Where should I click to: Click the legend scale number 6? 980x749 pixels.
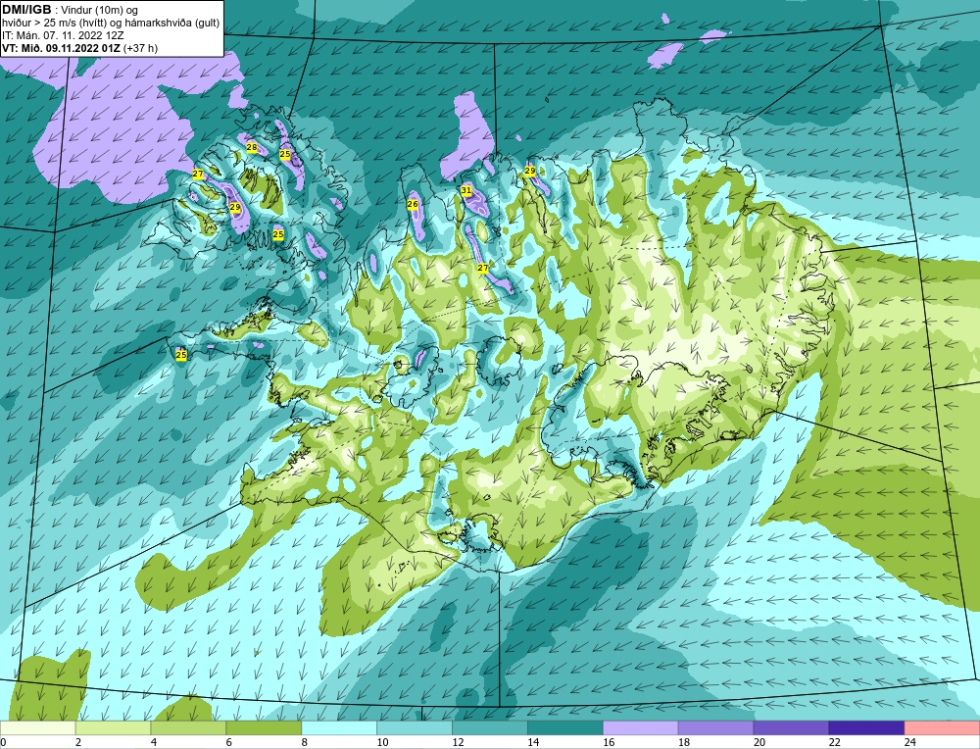pyautogui.click(x=229, y=742)
